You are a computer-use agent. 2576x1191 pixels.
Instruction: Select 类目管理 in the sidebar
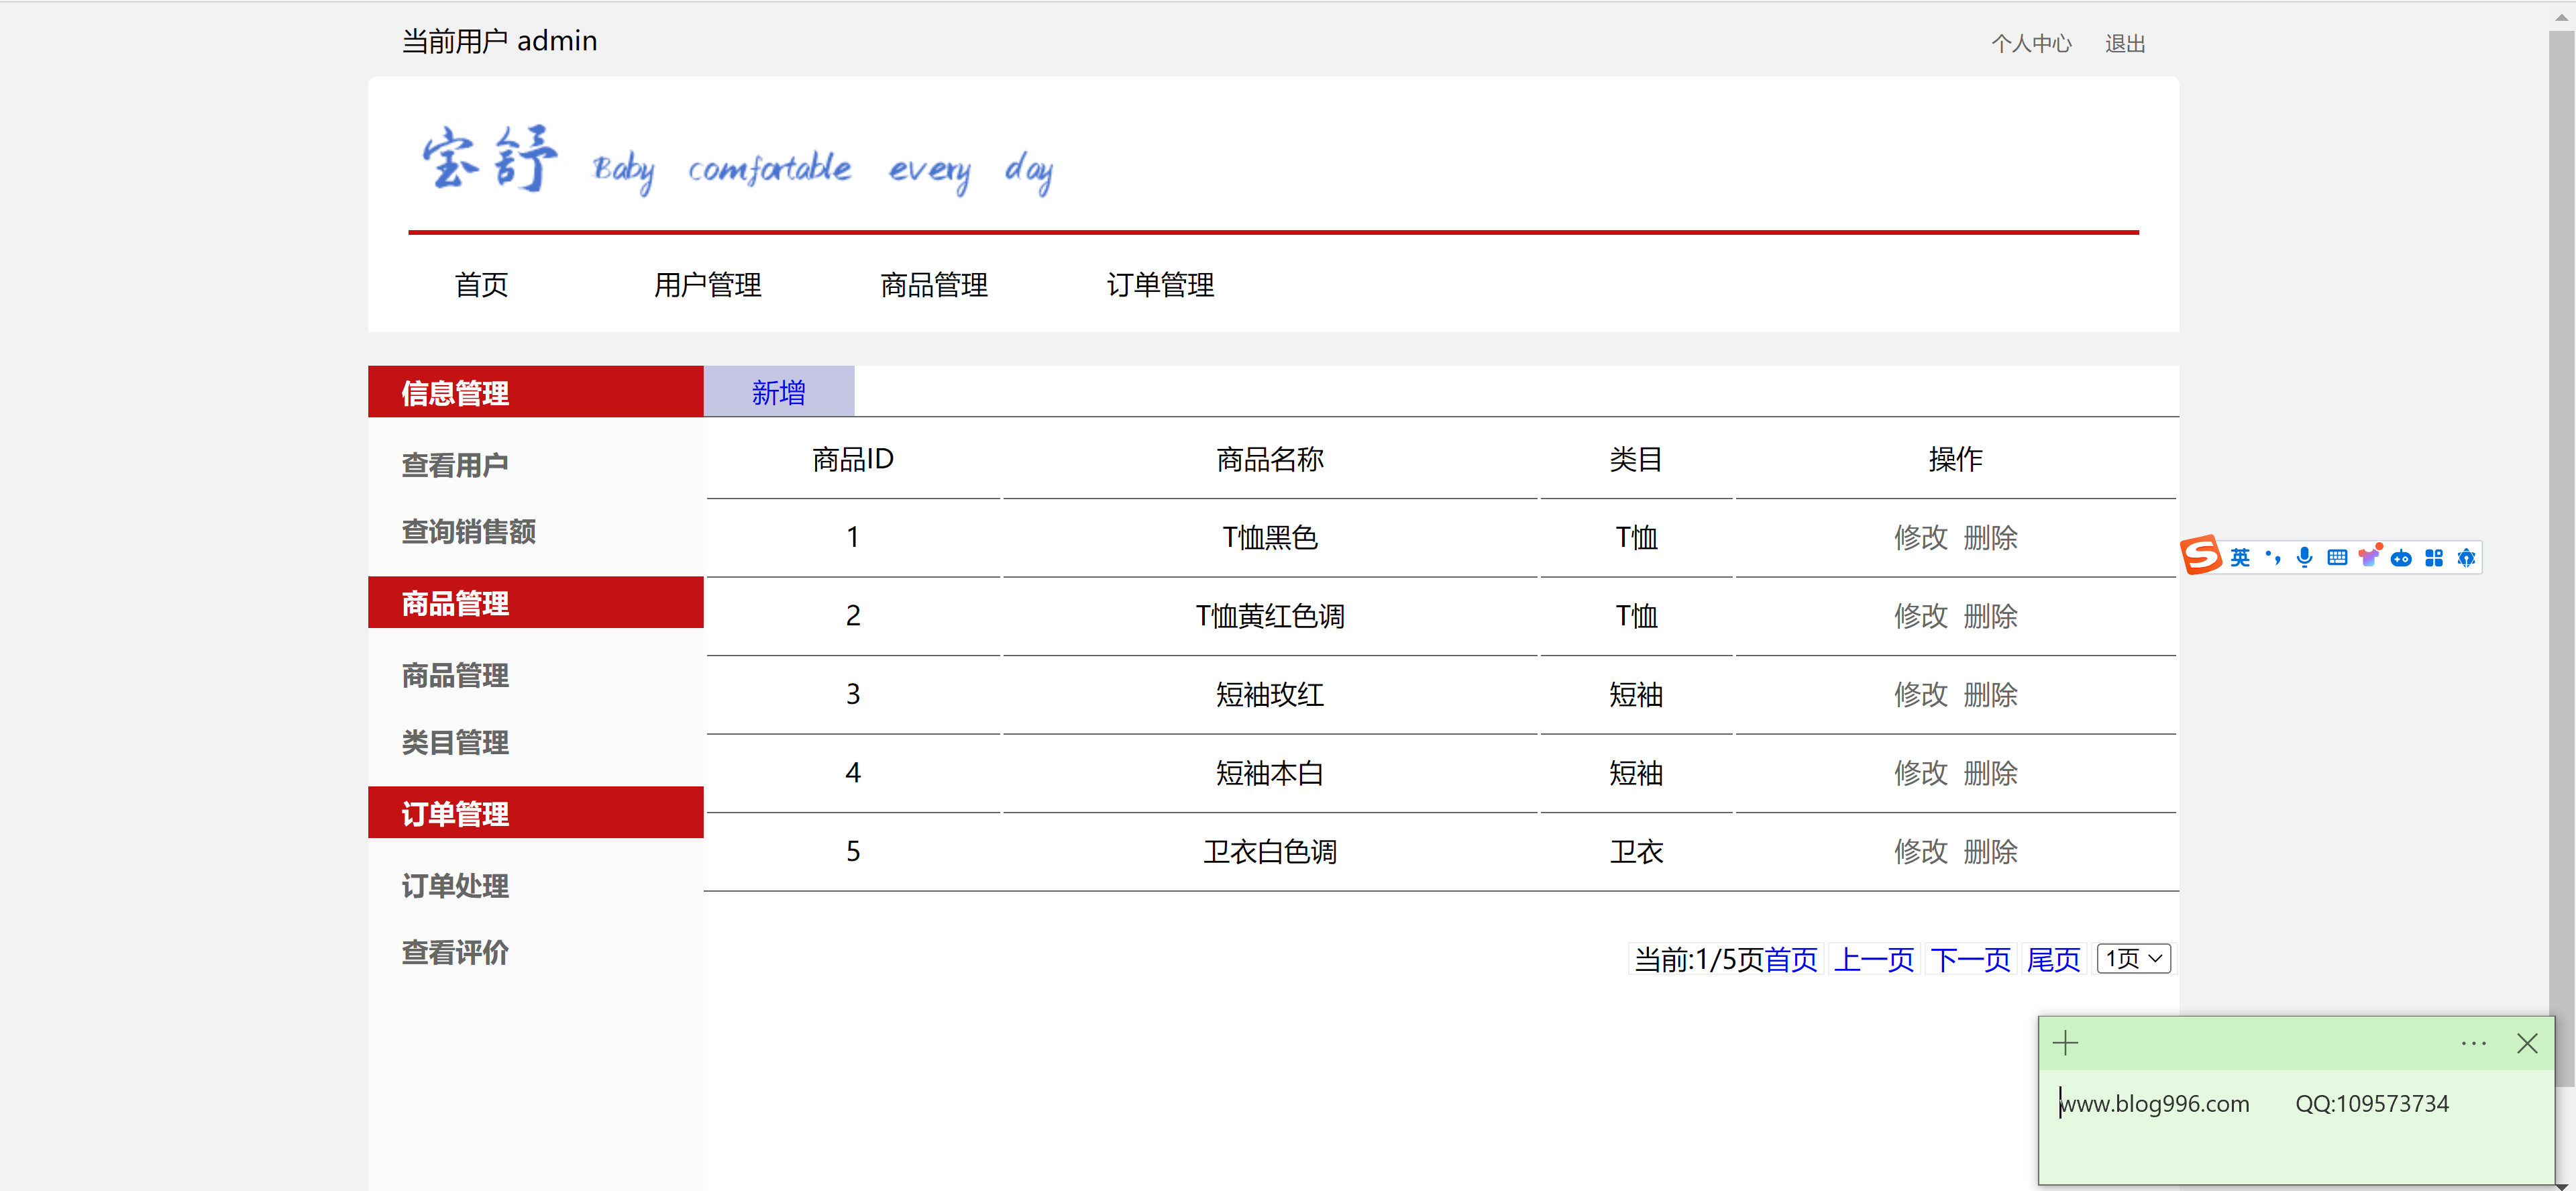pos(455,743)
